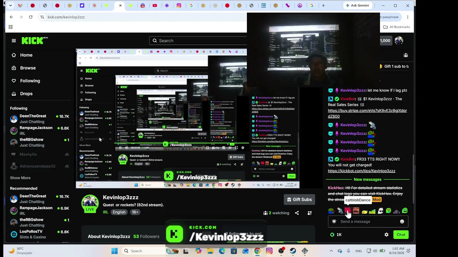
Task: Select the Pepe rose emote
Action: click(331, 211)
